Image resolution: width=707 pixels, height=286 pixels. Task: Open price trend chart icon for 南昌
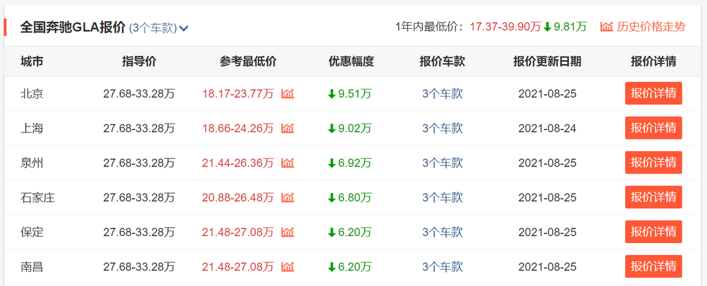[x=288, y=267]
